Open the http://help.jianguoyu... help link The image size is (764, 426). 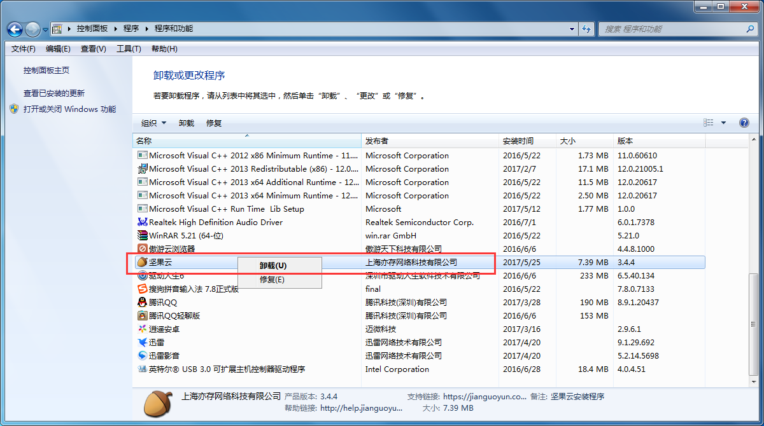[x=362, y=408]
